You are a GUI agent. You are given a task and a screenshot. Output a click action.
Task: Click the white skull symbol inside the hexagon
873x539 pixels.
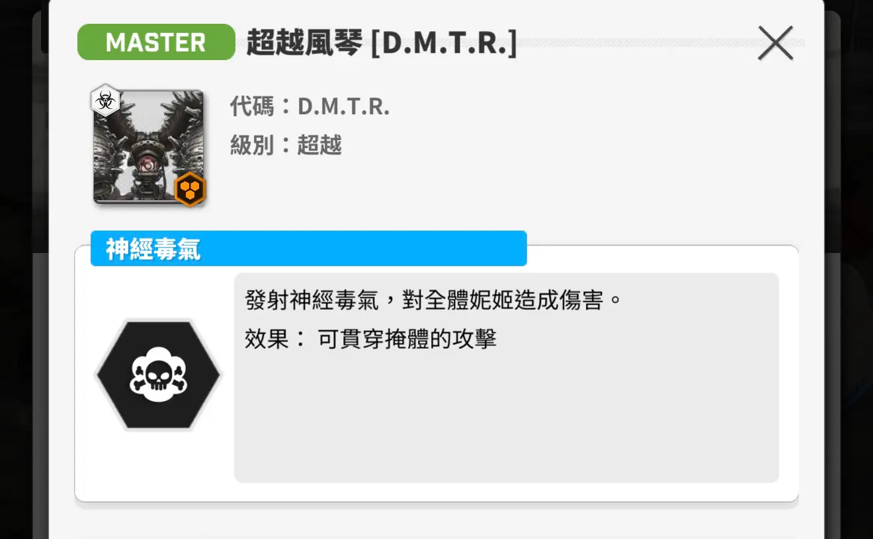159,375
